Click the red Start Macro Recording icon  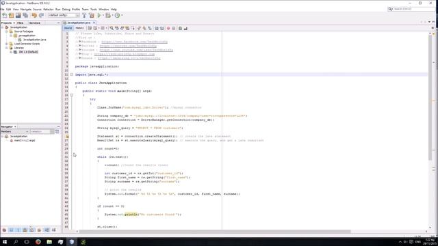coord(168,28)
